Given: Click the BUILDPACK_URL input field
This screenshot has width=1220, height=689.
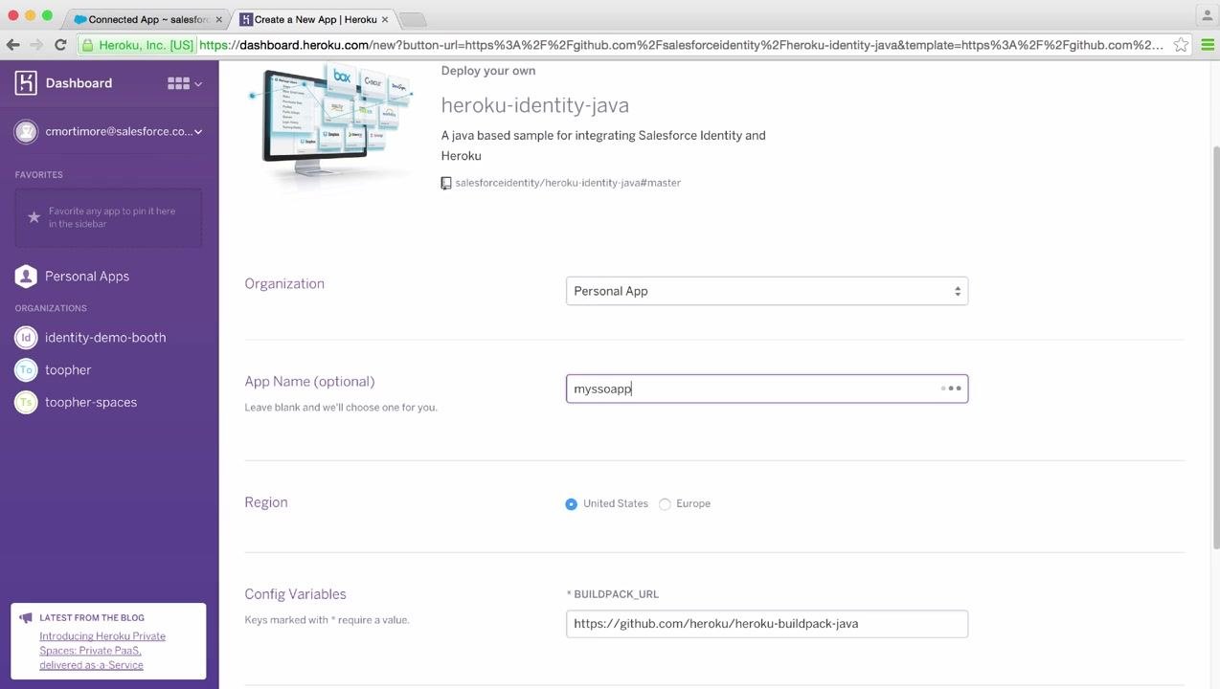Looking at the screenshot, I should click(x=767, y=624).
